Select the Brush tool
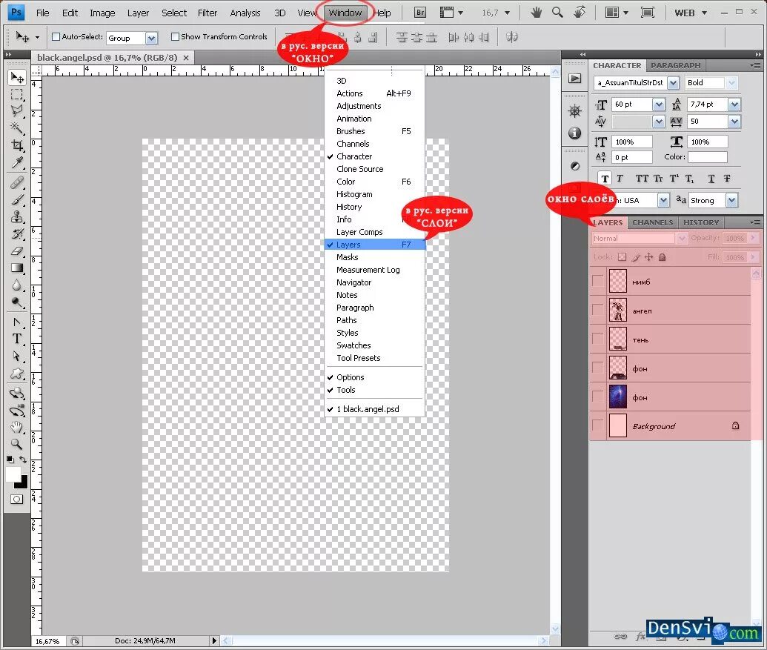Viewport: 767px width, 650px height. (x=17, y=199)
